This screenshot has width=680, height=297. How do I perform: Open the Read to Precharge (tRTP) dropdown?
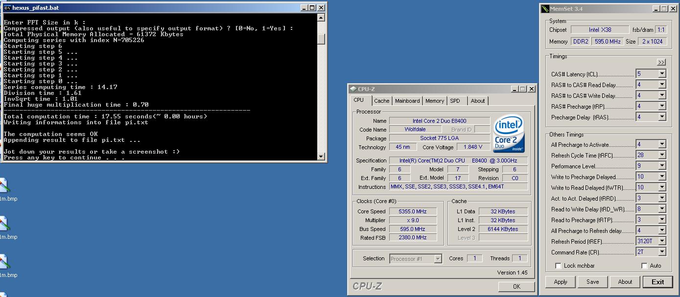coord(662,220)
